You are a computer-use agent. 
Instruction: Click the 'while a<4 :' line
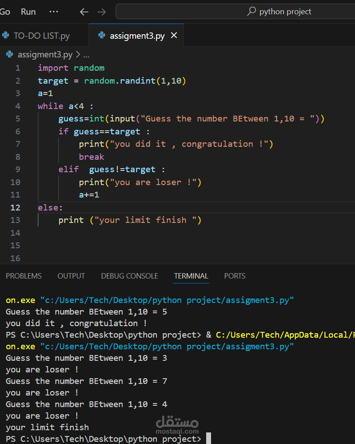pyautogui.click(x=66, y=106)
